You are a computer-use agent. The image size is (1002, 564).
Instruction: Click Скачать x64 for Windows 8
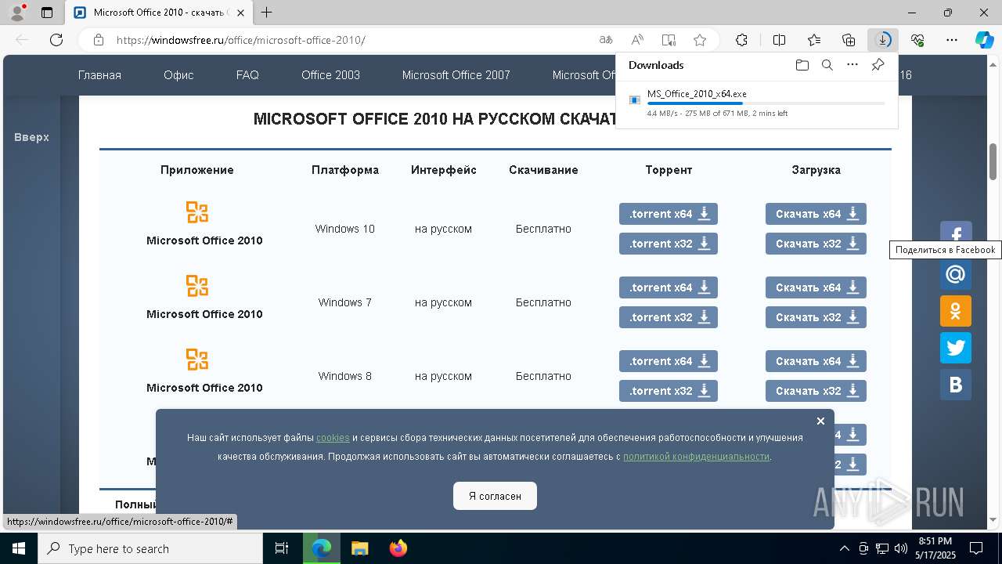coord(816,361)
